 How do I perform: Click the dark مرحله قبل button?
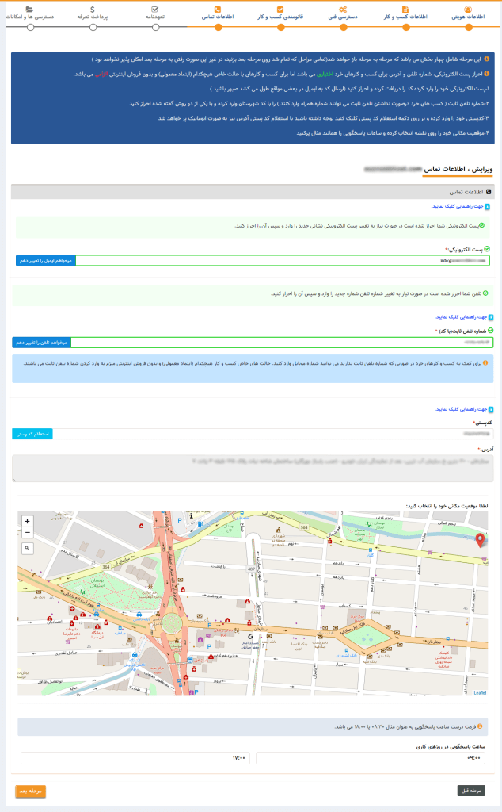471,791
